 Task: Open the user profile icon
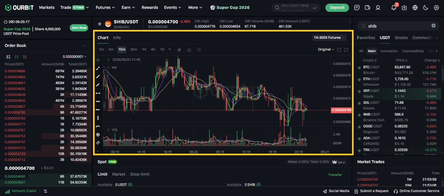[x=378, y=8]
